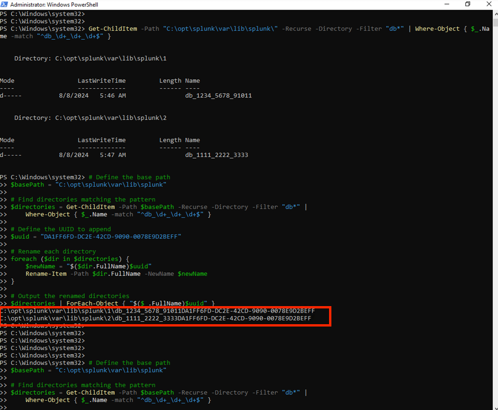498x410 pixels.
Task: Click the Restore window button
Action: tap(467, 4)
